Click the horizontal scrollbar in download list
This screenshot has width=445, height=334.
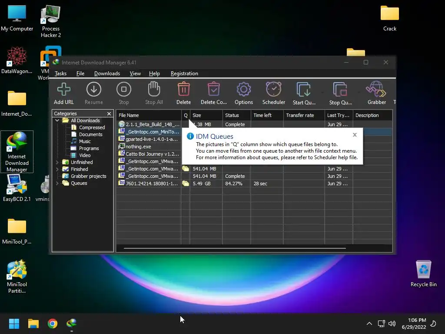coord(235,248)
